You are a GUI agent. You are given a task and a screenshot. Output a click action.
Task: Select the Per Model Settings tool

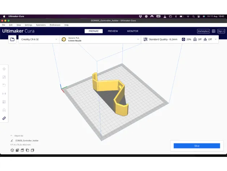4,102
